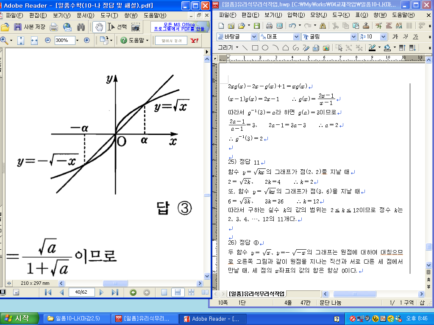This screenshot has height=325, width=434.
Task: Jump to the first PDF page
Action: pyautogui.click(x=48, y=292)
